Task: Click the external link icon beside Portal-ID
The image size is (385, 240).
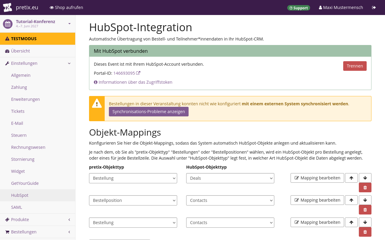Action: (138, 73)
